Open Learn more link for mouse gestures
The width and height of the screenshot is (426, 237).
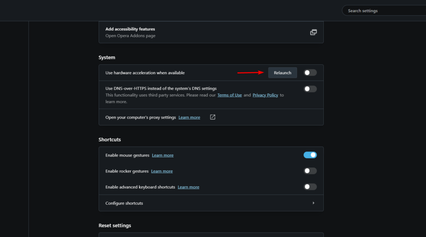tap(163, 155)
